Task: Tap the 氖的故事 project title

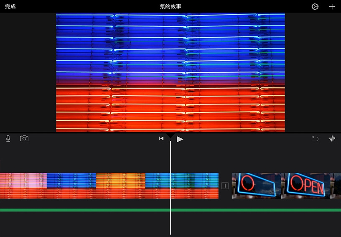Action: [x=170, y=7]
